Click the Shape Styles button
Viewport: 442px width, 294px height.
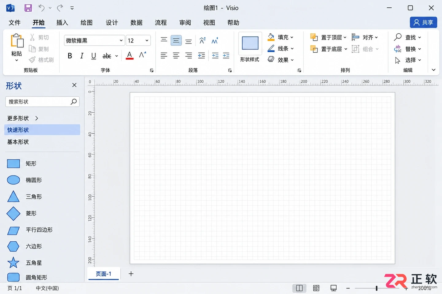(x=250, y=47)
